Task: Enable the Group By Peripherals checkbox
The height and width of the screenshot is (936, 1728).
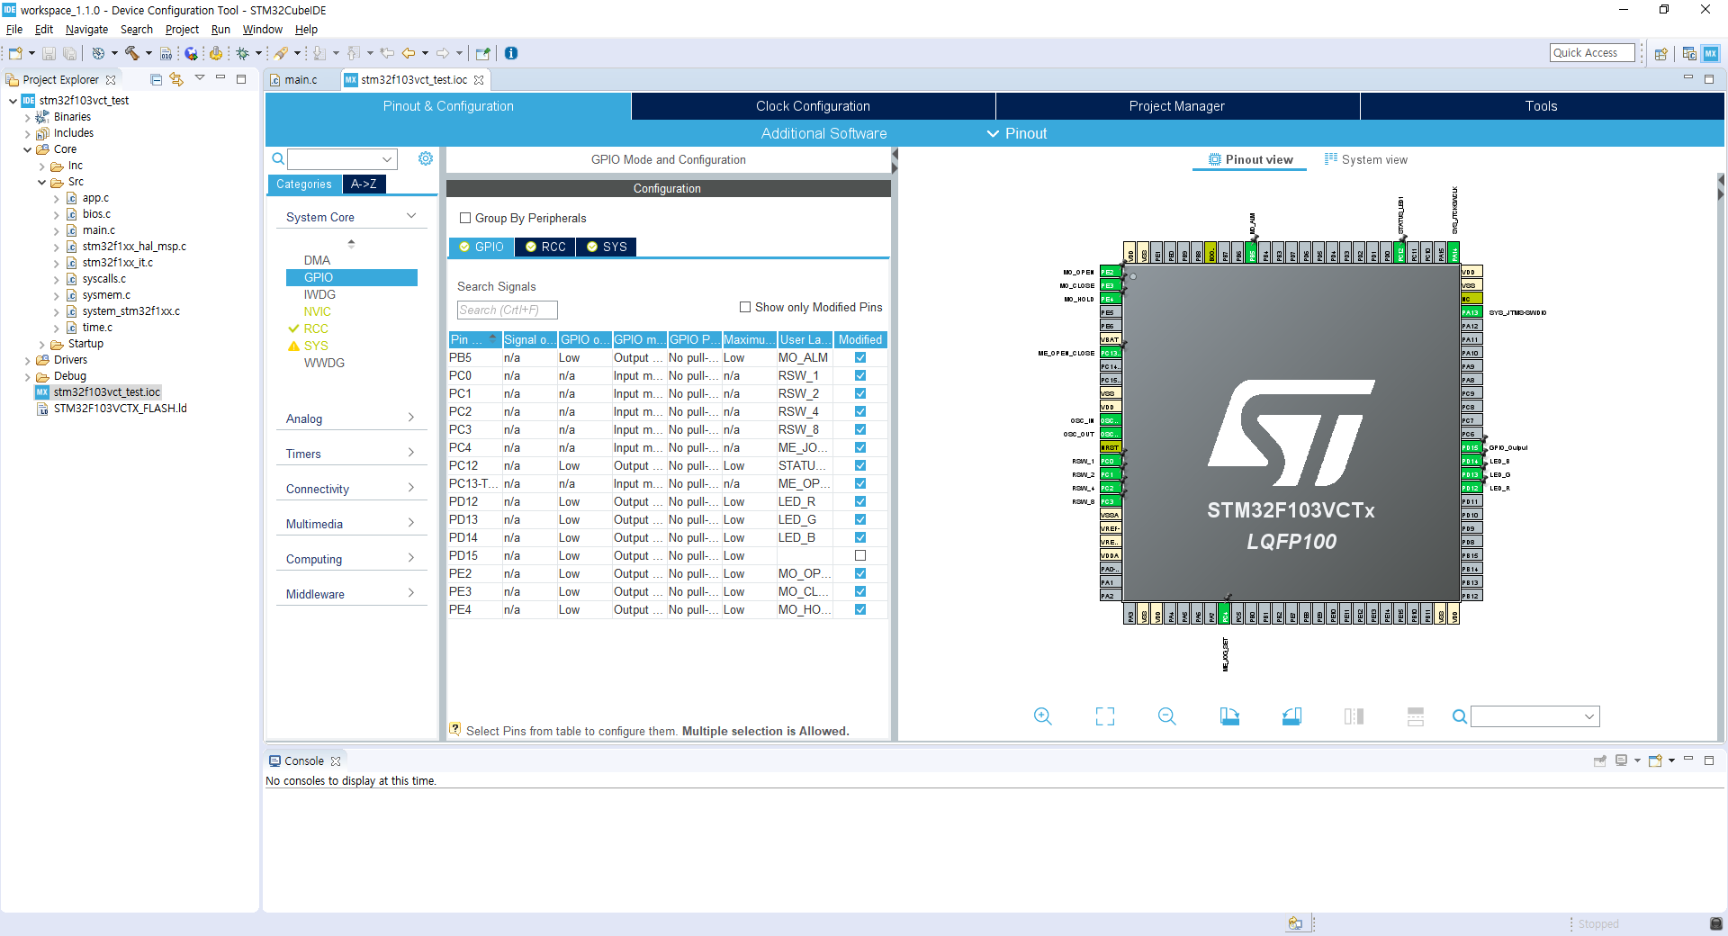Action: (x=465, y=218)
